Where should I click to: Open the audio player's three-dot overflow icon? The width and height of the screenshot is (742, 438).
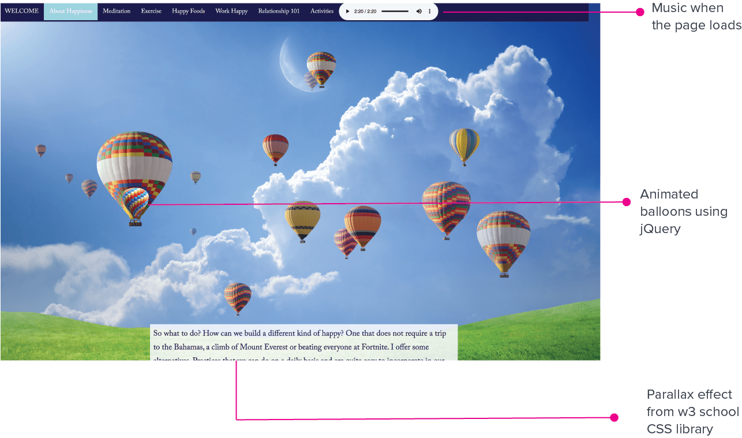tap(429, 11)
